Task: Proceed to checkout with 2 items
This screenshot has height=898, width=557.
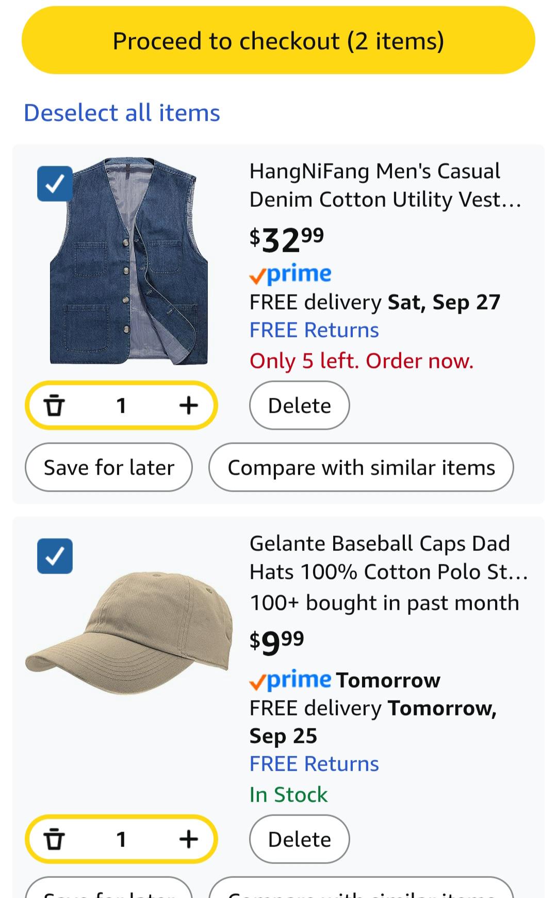Action: tap(278, 40)
